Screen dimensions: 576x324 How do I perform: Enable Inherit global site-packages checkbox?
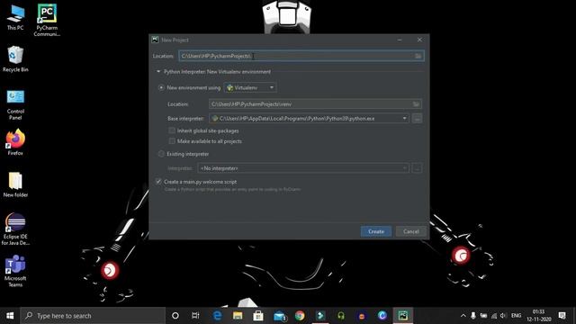click(x=172, y=130)
